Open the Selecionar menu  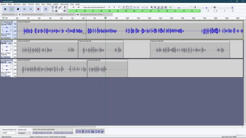click(x=17, y=4)
